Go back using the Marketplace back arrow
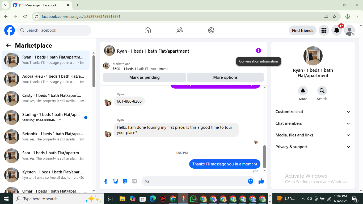363x204 pixels. [9, 45]
